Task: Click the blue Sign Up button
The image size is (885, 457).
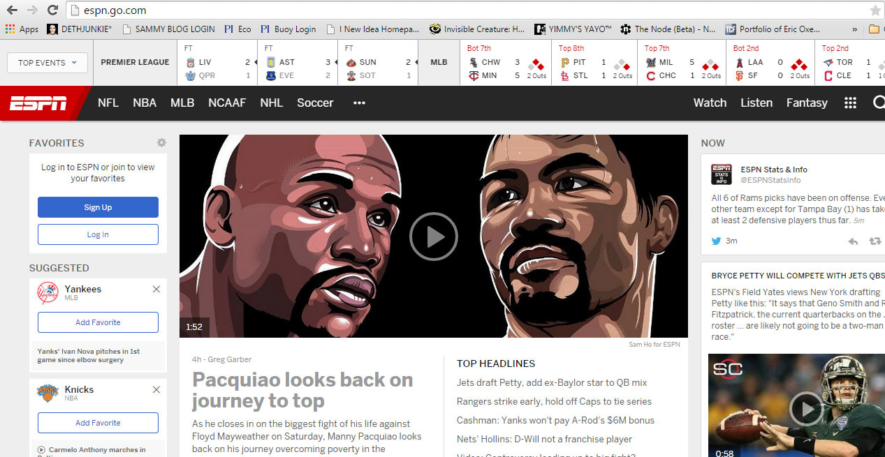Action: (x=98, y=207)
